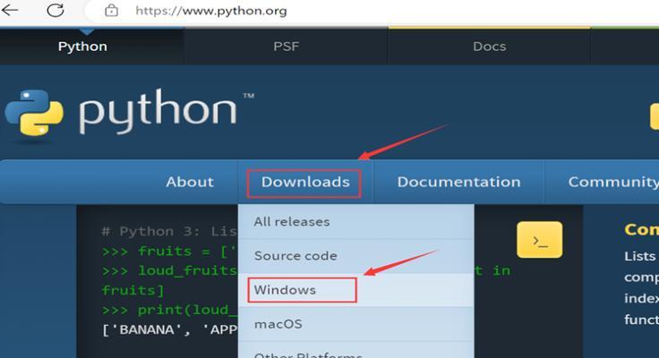659x358 pixels.
Task: Select All releases from Downloads dropdown
Action: (356, 222)
